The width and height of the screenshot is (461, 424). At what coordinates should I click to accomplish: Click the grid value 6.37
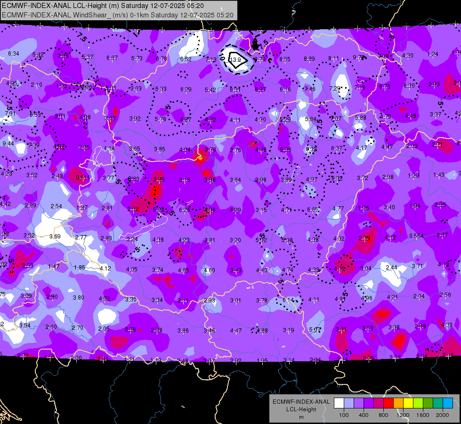337,148
